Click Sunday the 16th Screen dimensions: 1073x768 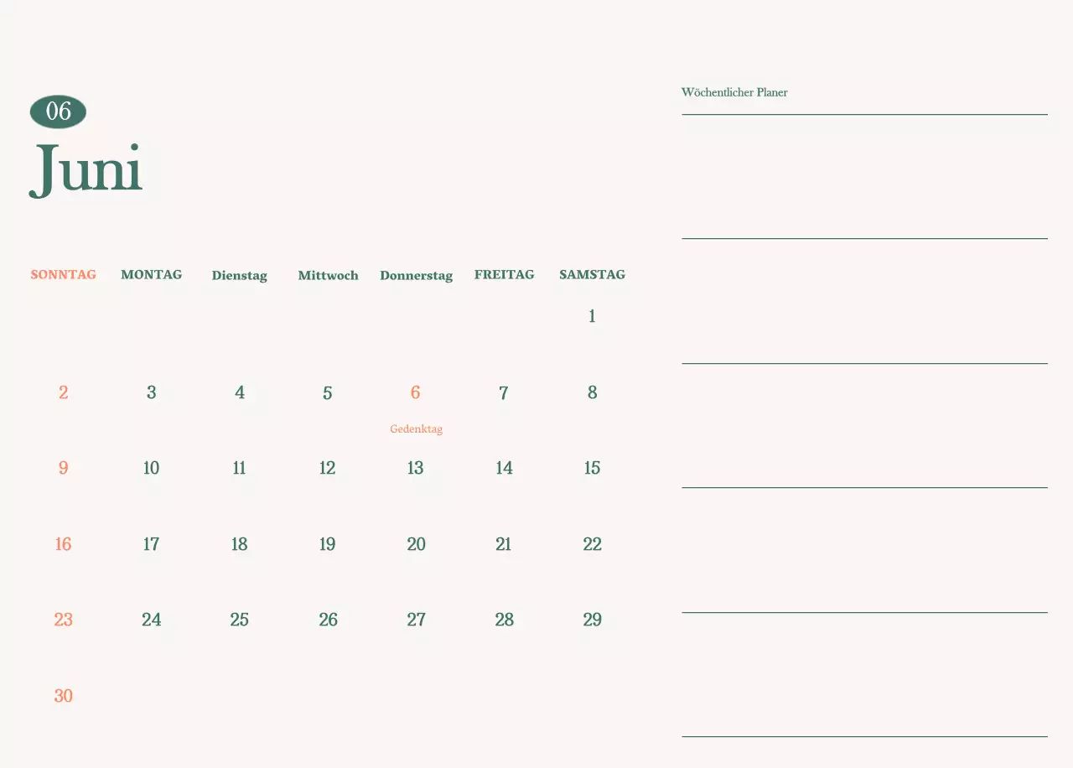click(63, 543)
